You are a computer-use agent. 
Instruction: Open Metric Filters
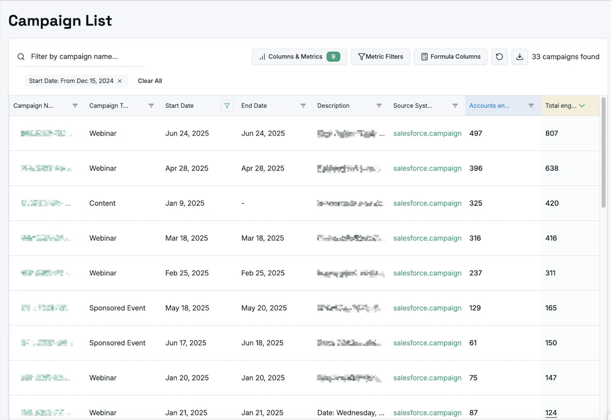(380, 56)
